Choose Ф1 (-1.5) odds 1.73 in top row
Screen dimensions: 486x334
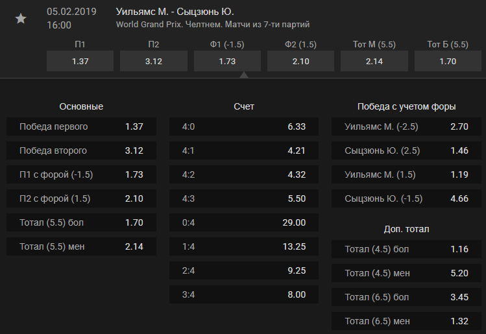tap(227, 61)
